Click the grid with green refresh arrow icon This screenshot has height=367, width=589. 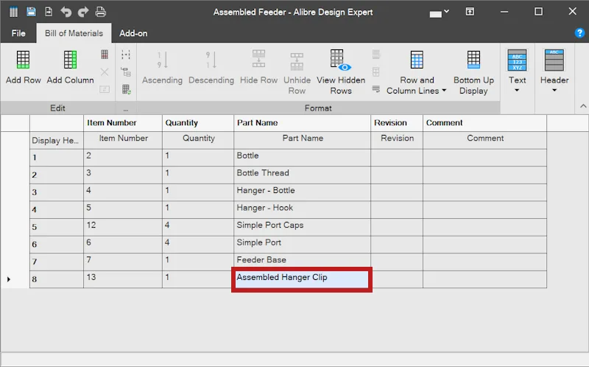pos(126,89)
